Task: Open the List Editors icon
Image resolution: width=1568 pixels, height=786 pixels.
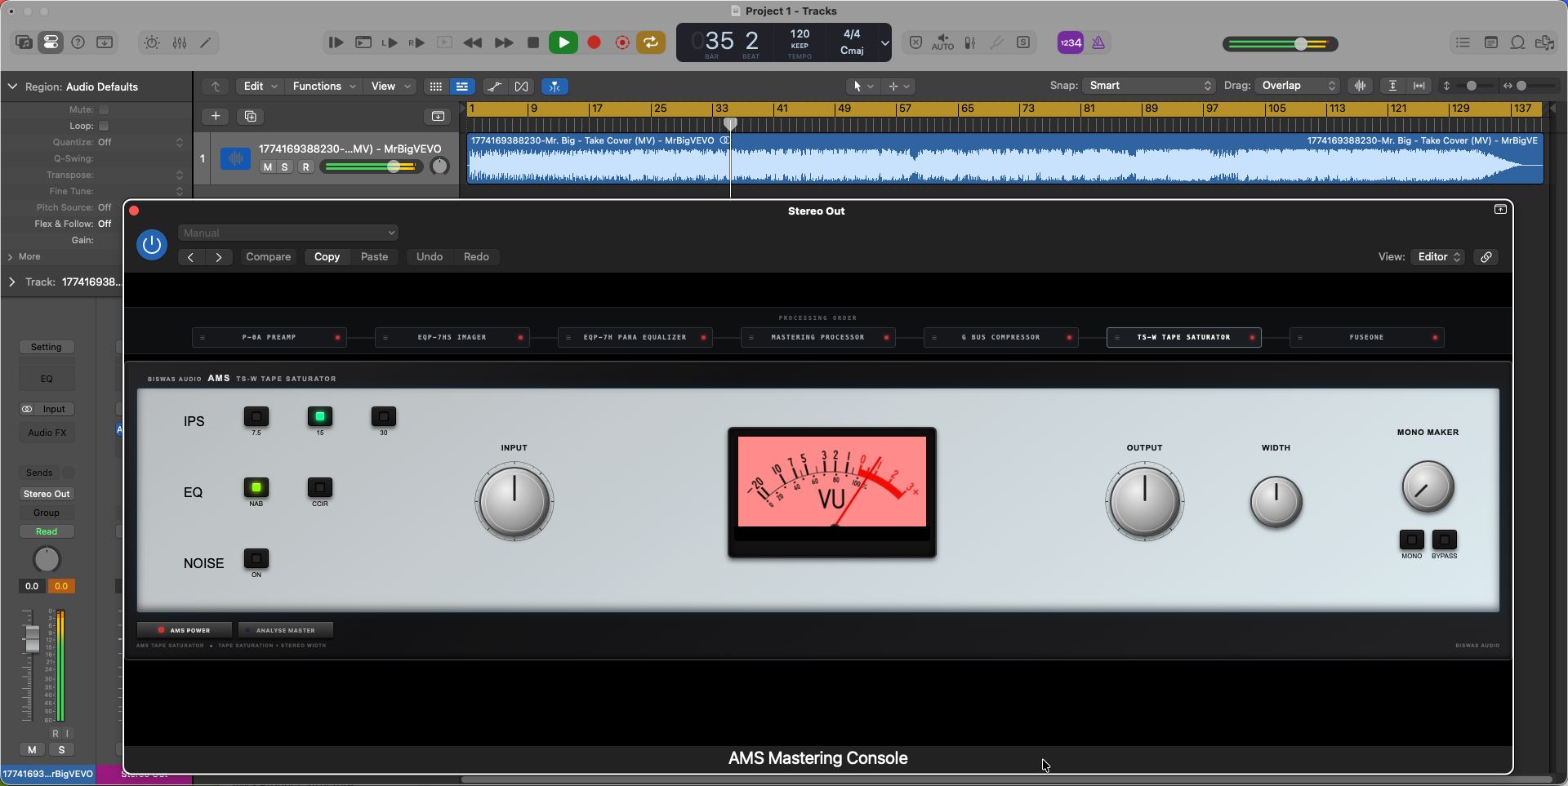Action: pos(1463,42)
